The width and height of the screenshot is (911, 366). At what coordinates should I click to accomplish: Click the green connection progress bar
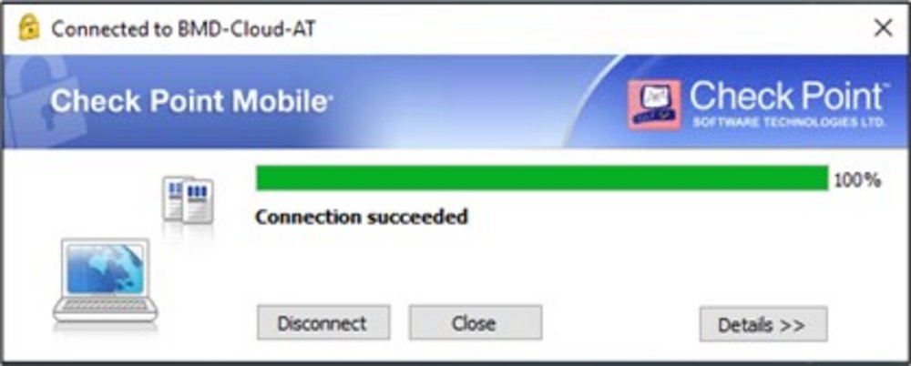pyautogui.click(x=542, y=178)
